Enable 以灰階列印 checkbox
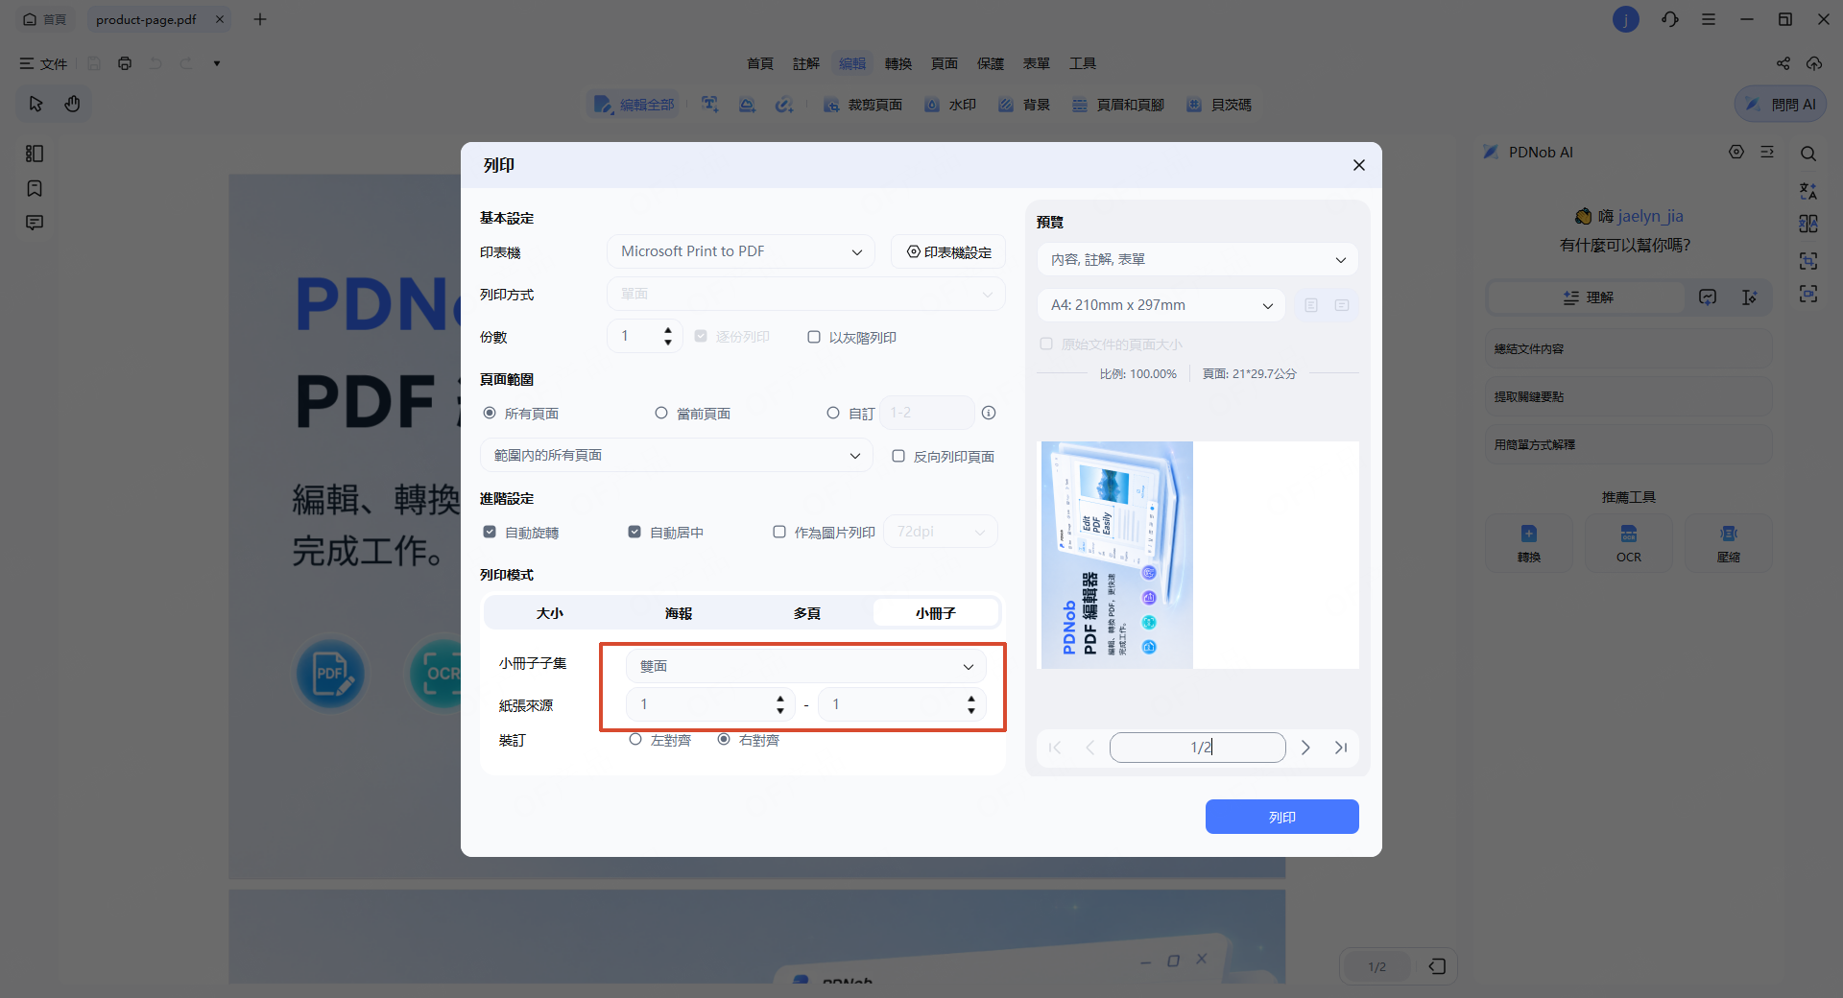Viewport: 1843px width, 998px height. tap(814, 337)
